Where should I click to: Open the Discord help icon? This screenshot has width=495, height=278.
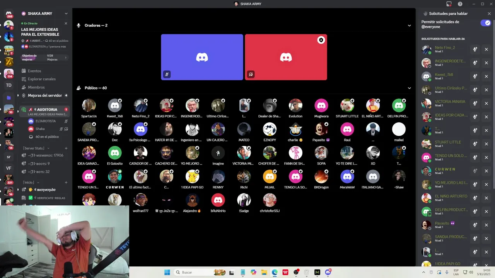pos(460,4)
